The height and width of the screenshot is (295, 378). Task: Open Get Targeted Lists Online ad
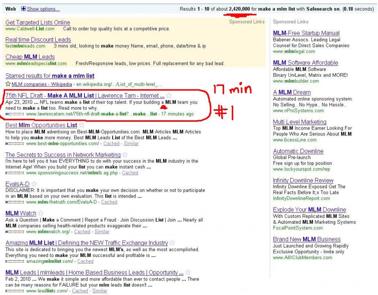tap(38, 23)
